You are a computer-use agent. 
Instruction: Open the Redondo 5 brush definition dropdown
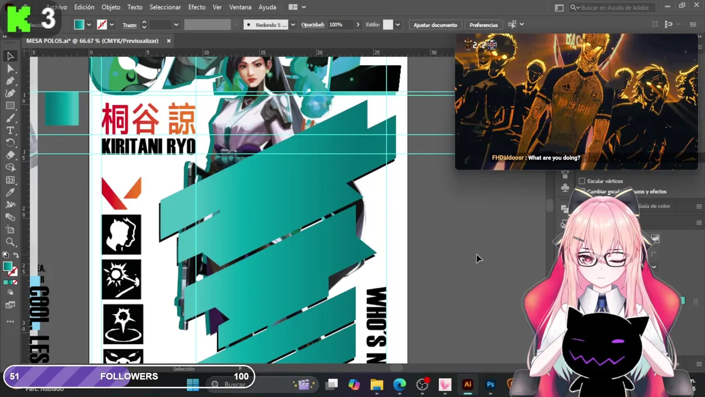coord(292,25)
